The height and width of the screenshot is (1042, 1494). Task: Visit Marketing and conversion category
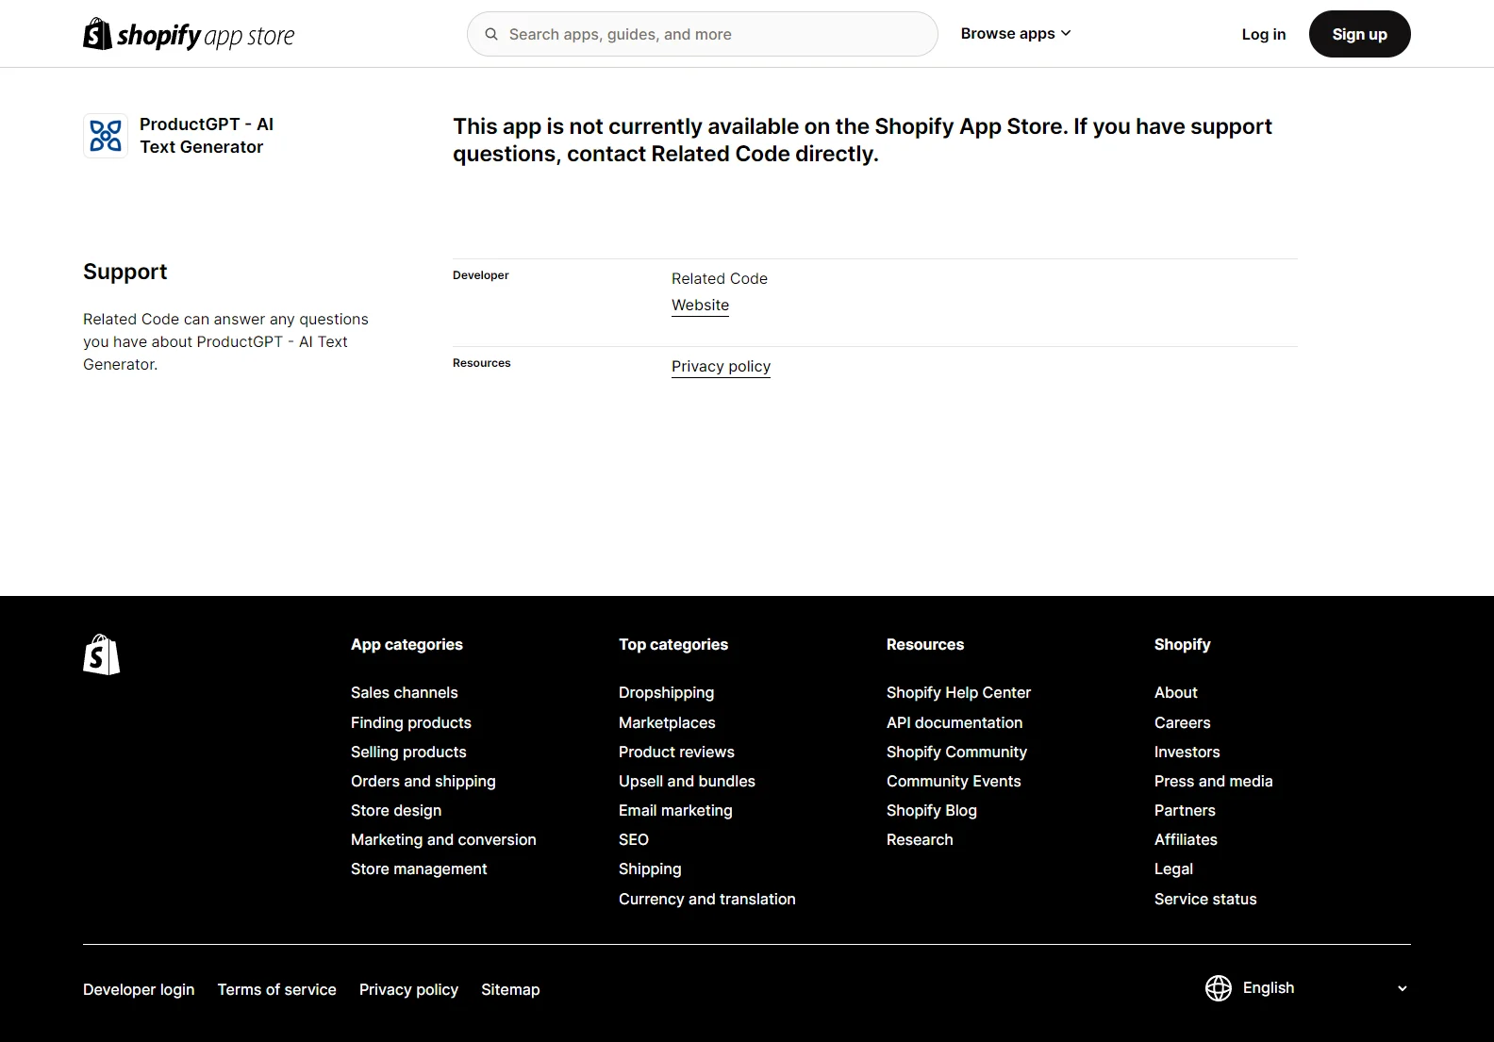pyautogui.click(x=443, y=840)
